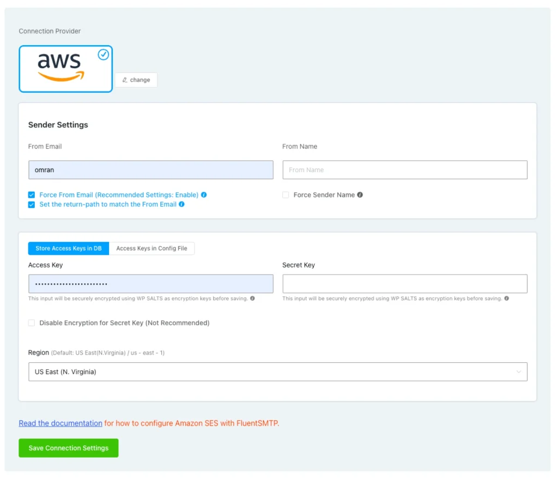The height and width of the screenshot is (480, 558).
Task: Click Set the return-path label text
Action: [x=108, y=204]
